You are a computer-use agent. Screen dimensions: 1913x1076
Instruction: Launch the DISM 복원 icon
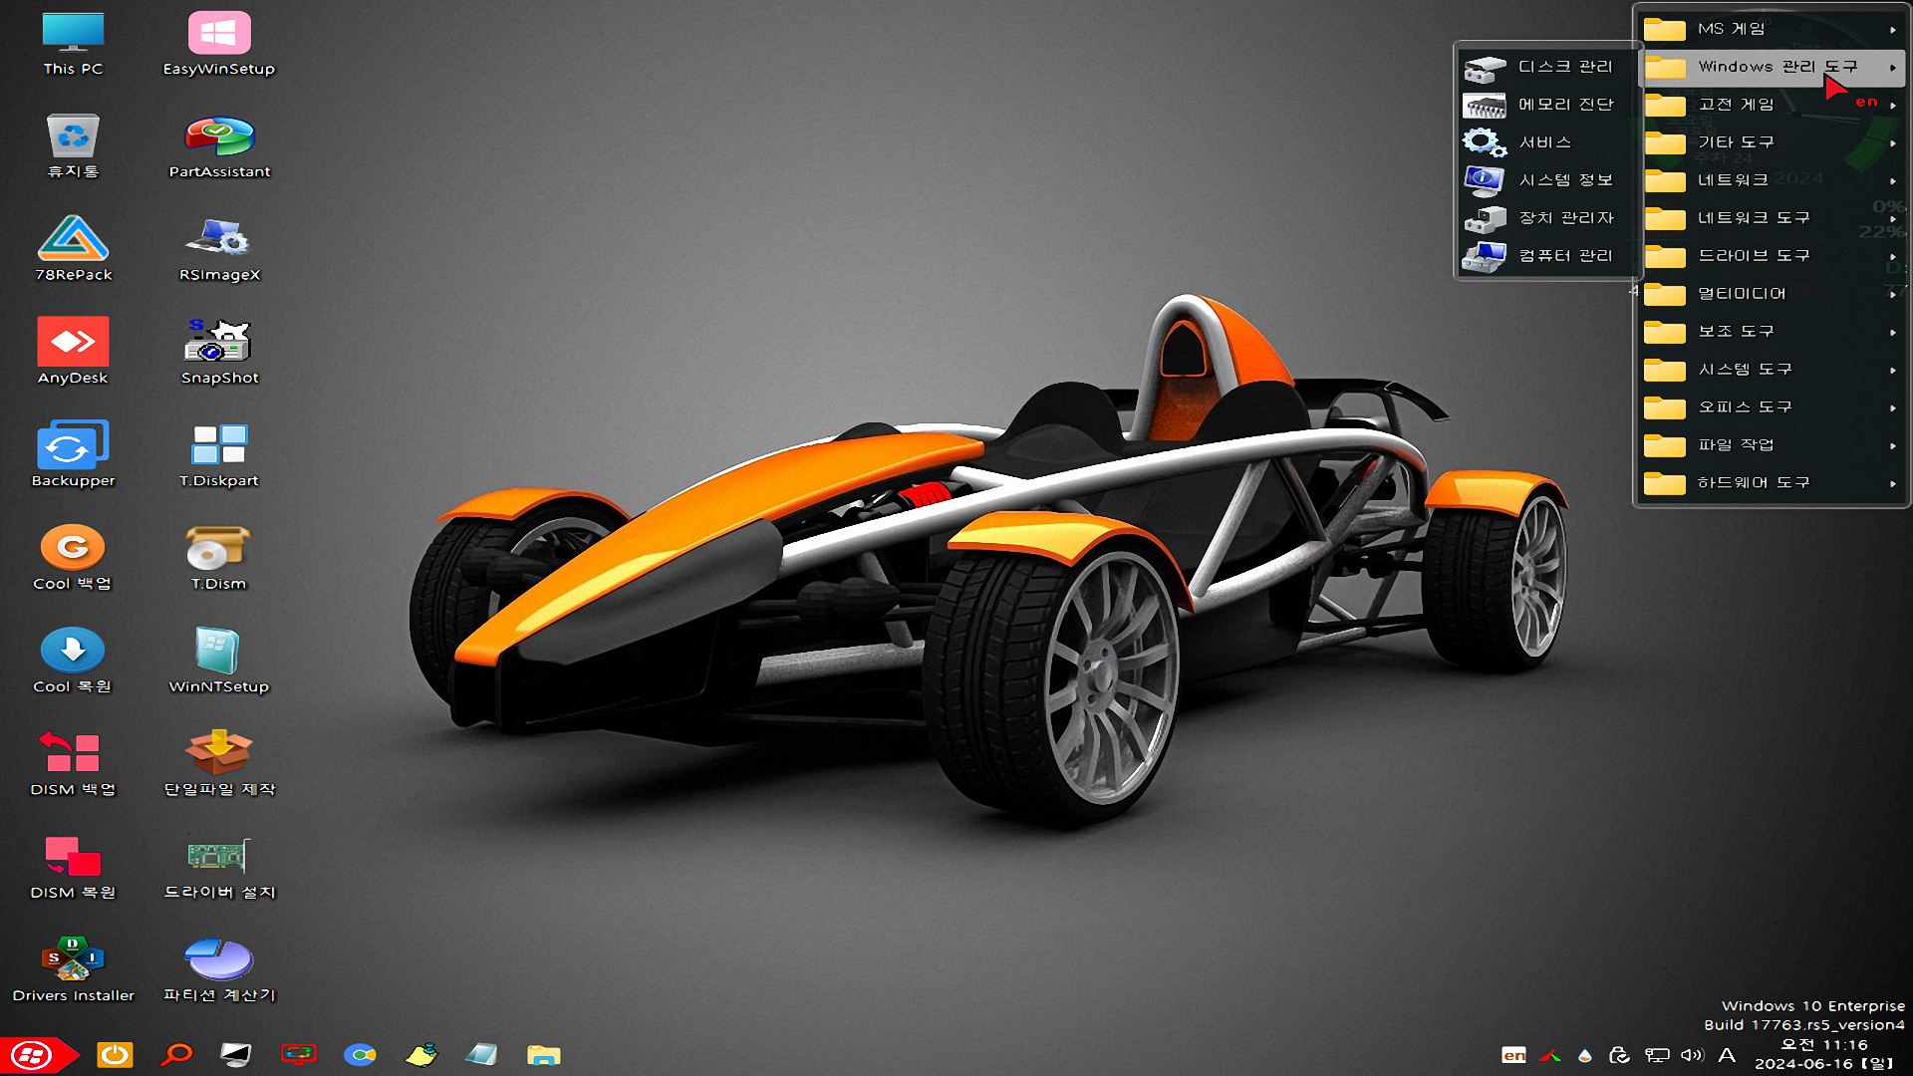(73, 867)
